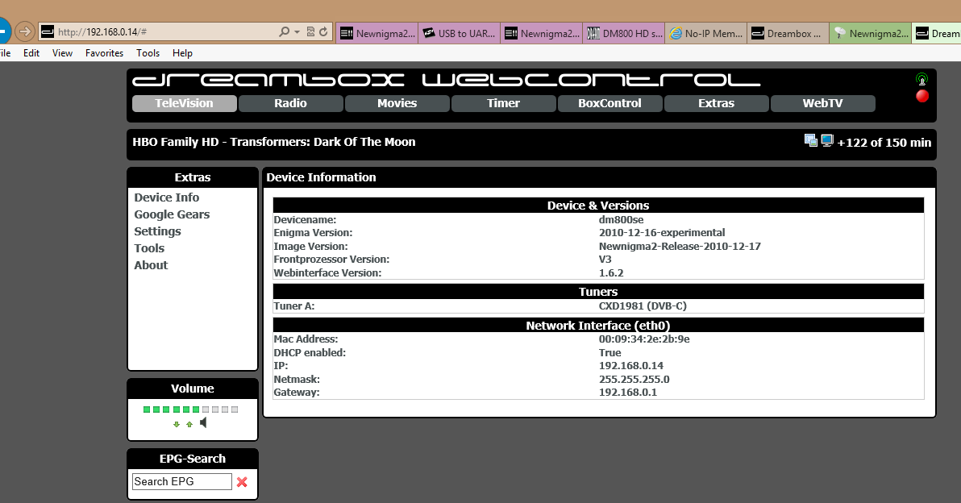This screenshot has height=503, width=961.
Task: Click the MAC address '00:09:34:2e:2b:9e'
Action: (x=644, y=339)
